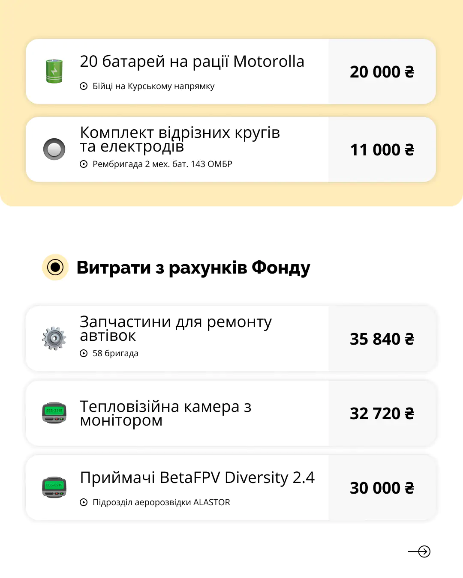This screenshot has height=578, width=463.
Task: Click the target icon before 58 бригада
Action: click(84, 353)
